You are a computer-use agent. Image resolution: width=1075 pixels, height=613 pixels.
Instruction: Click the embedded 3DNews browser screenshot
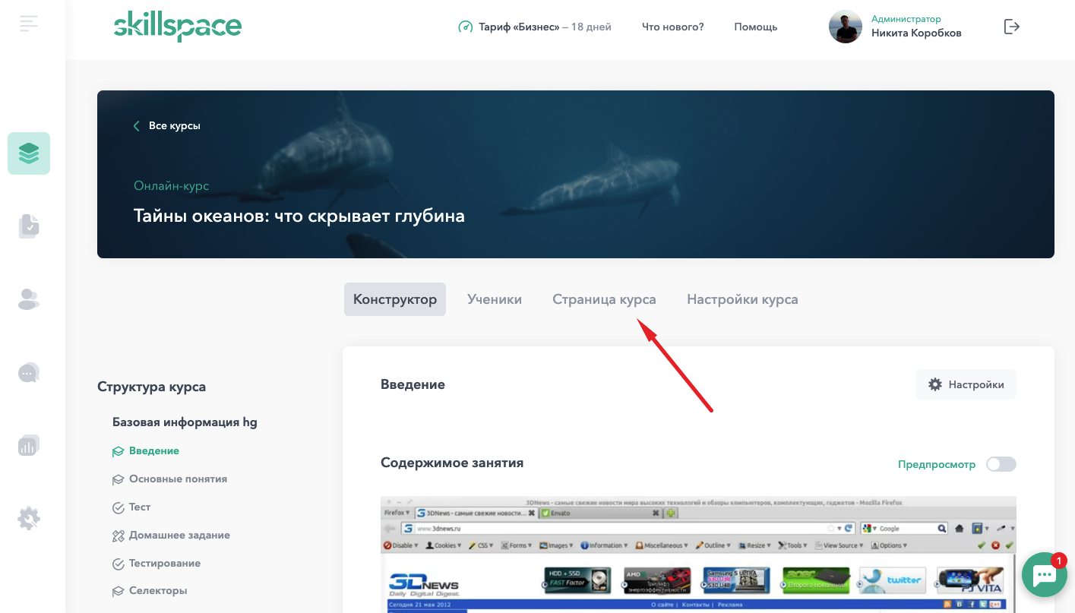pyautogui.click(x=698, y=555)
